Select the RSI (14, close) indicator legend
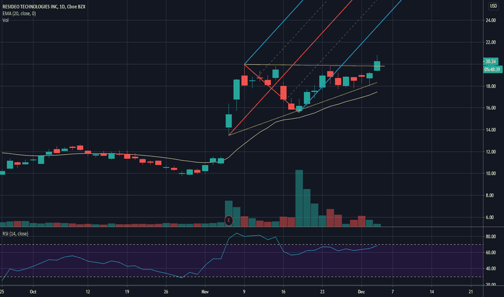 pos(16,234)
